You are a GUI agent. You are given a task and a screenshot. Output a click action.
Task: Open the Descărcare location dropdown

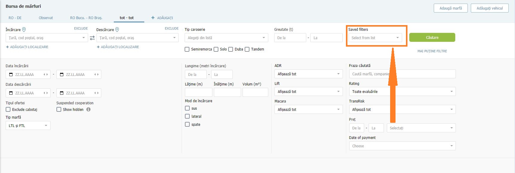[137, 38]
